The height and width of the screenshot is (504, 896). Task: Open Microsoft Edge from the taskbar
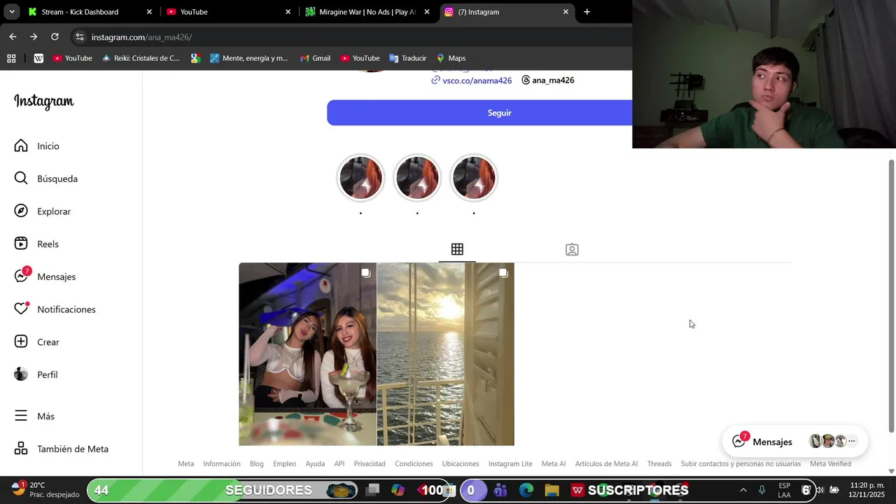tap(526, 490)
